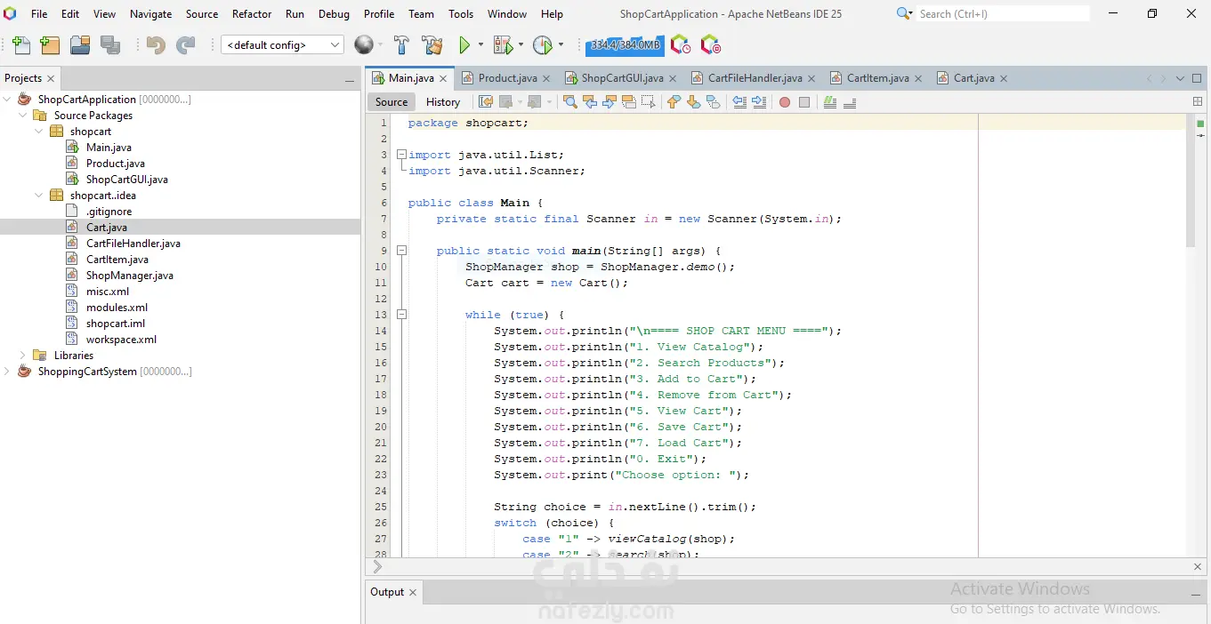Expand the ShoppingCartSystem project node

pyautogui.click(x=7, y=372)
